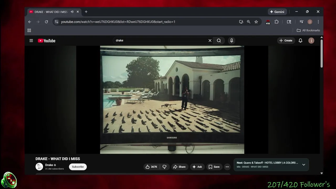
Task: Reload the YouTube page
Action: [46, 22]
